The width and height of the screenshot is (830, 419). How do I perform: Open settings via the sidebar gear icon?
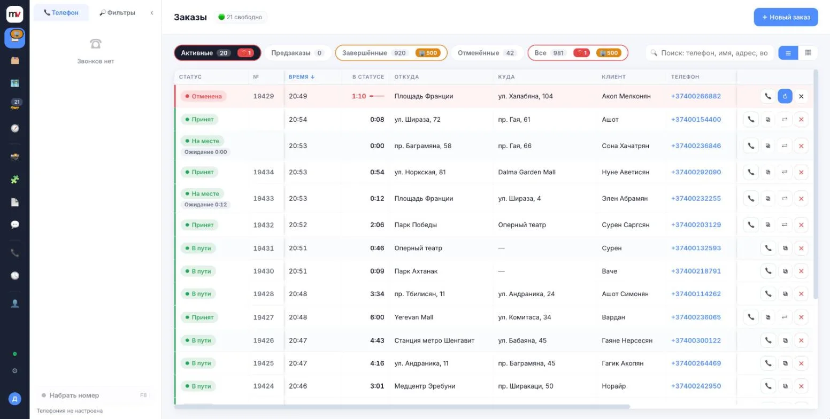15,371
